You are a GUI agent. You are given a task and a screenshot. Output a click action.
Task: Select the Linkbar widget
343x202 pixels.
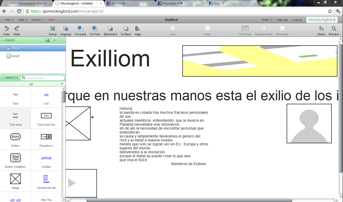click(x=46, y=160)
